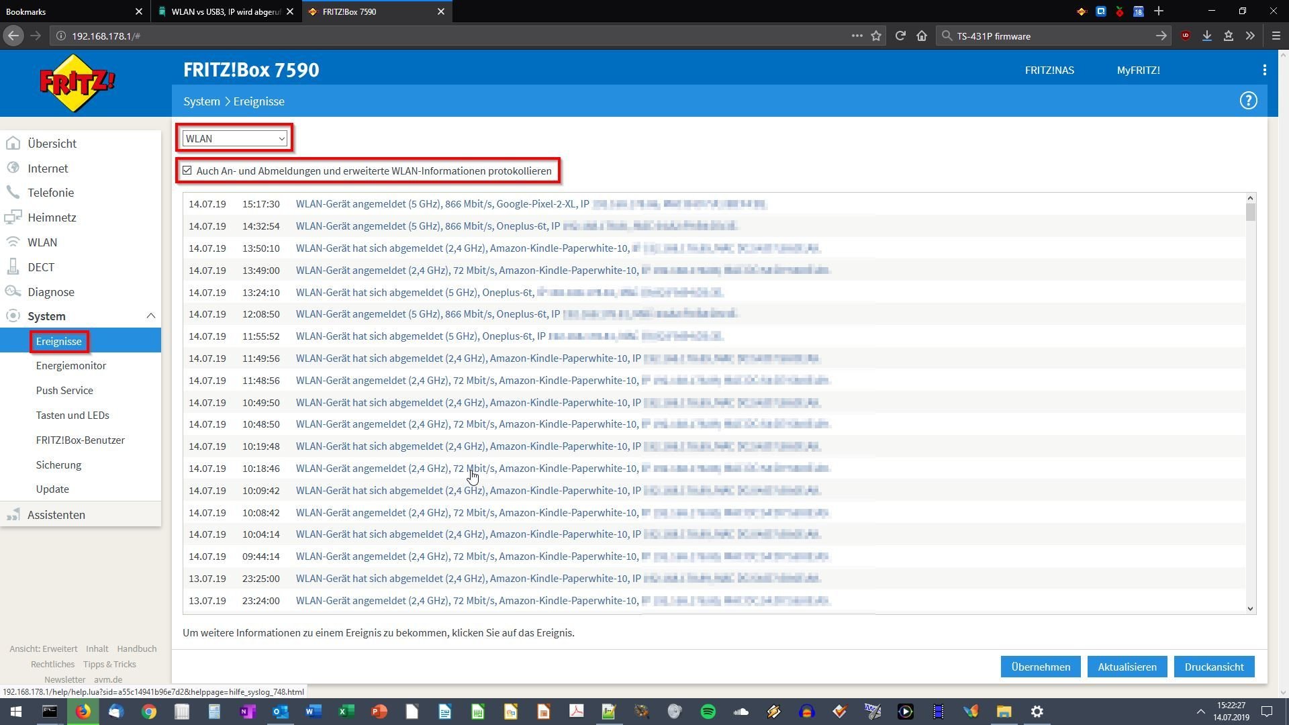Click the Aktualisieren button
The image size is (1289, 725).
pos(1127,667)
